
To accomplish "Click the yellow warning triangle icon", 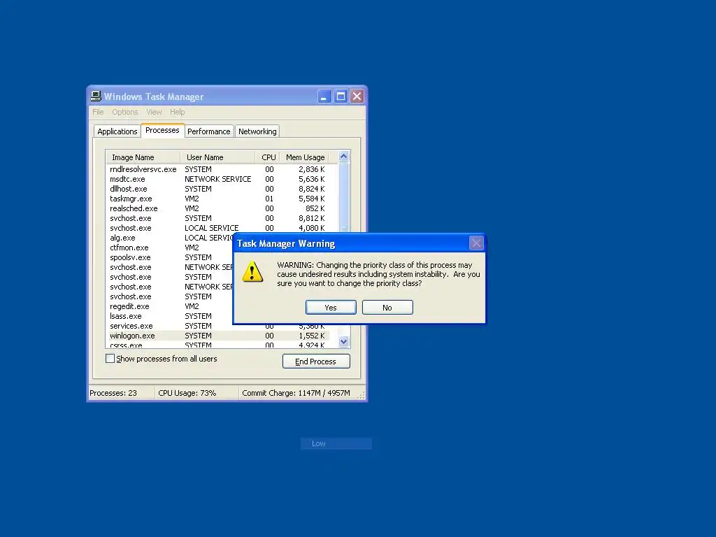I will click(x=252, y=272).
